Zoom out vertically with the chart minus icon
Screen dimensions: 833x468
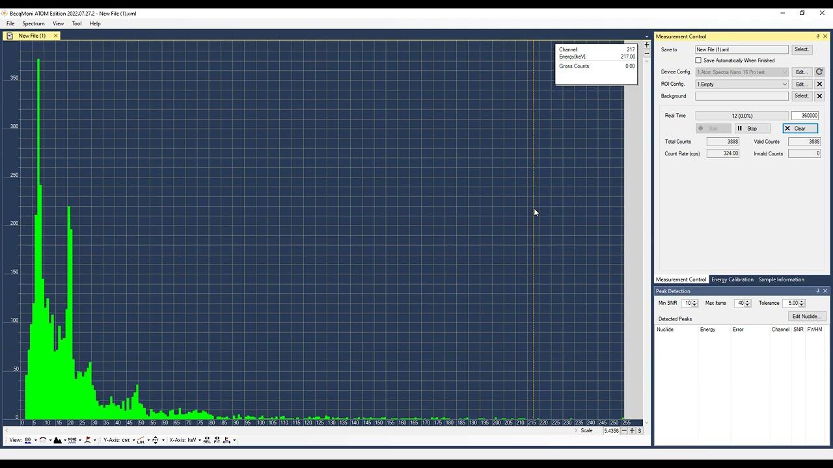tap(646, 53)
